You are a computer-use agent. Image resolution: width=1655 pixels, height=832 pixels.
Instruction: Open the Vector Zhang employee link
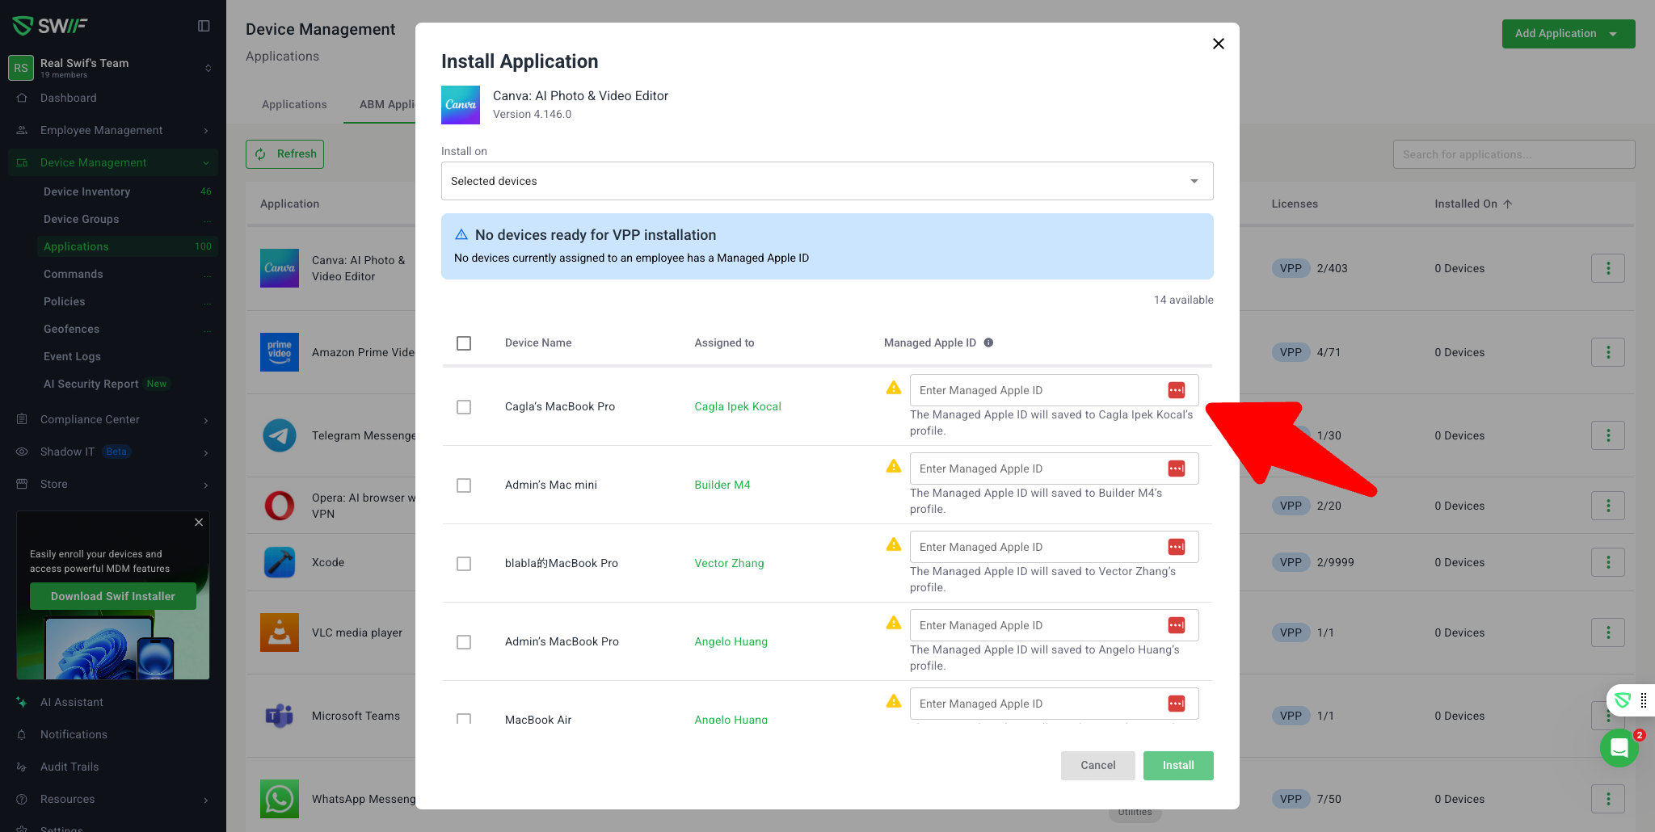pyautogui.click(x=729, y=563)
